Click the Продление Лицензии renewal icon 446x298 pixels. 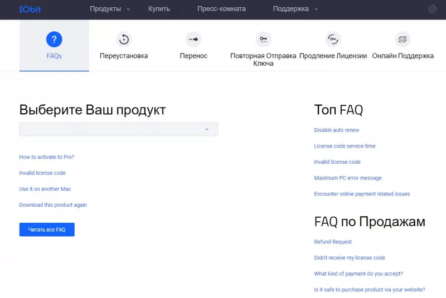[333, 39]
